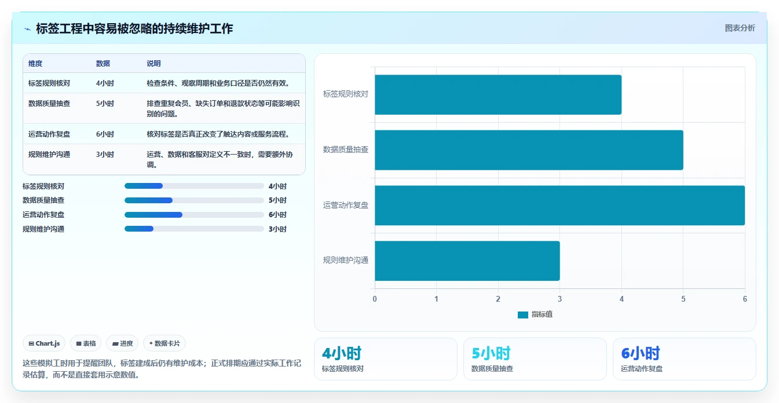Open the 5小时 数据质量抽查 data card
The width and height of the screenshot is (779, 403).
pyautogui.click(x=535, y=359)
